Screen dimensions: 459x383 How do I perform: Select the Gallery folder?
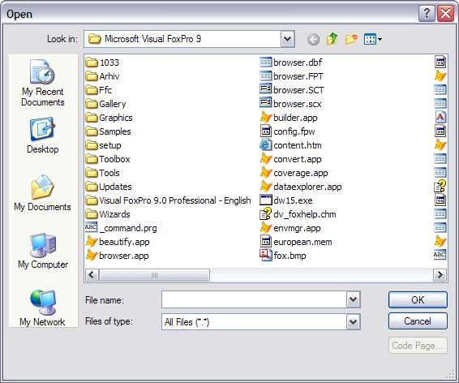[x=105, y=104]
